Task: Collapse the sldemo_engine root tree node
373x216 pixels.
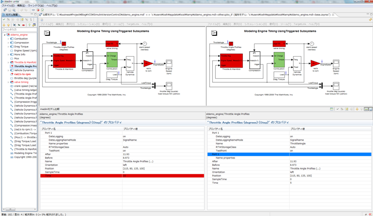Action: pos(5,35)
